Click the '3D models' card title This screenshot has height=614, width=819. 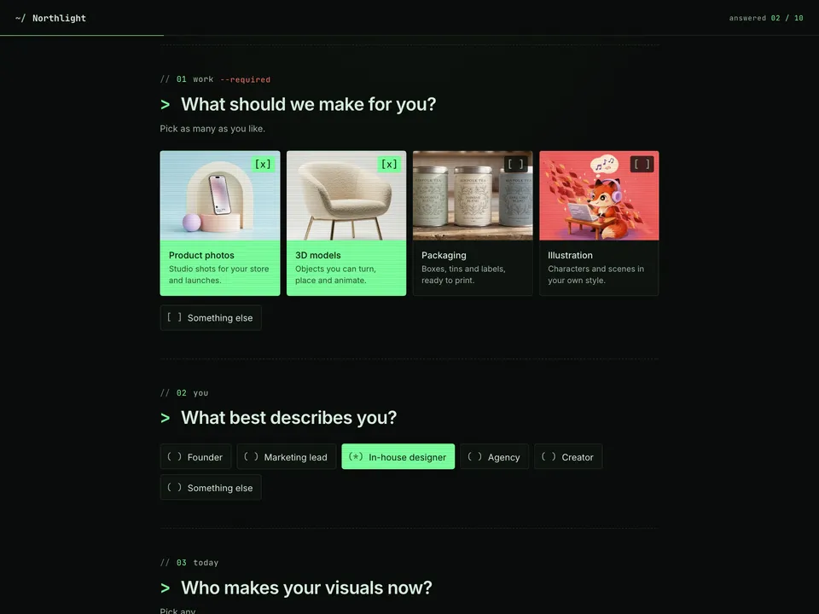[318, 255]
